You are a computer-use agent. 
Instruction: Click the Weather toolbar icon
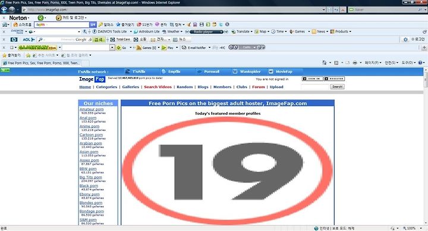[164, 31]
